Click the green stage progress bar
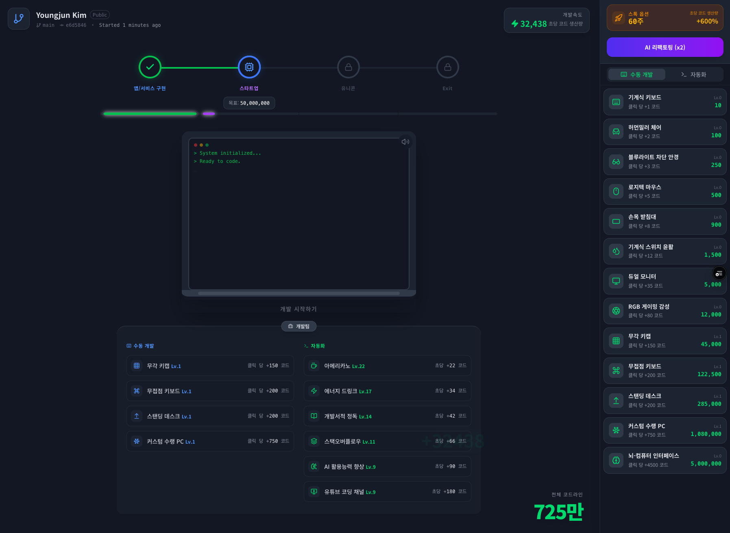 (150, 114)
